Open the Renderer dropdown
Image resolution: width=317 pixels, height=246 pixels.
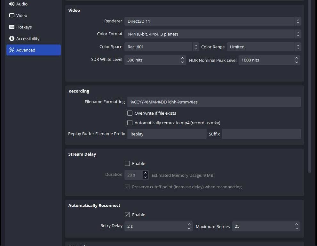[212, 21]
